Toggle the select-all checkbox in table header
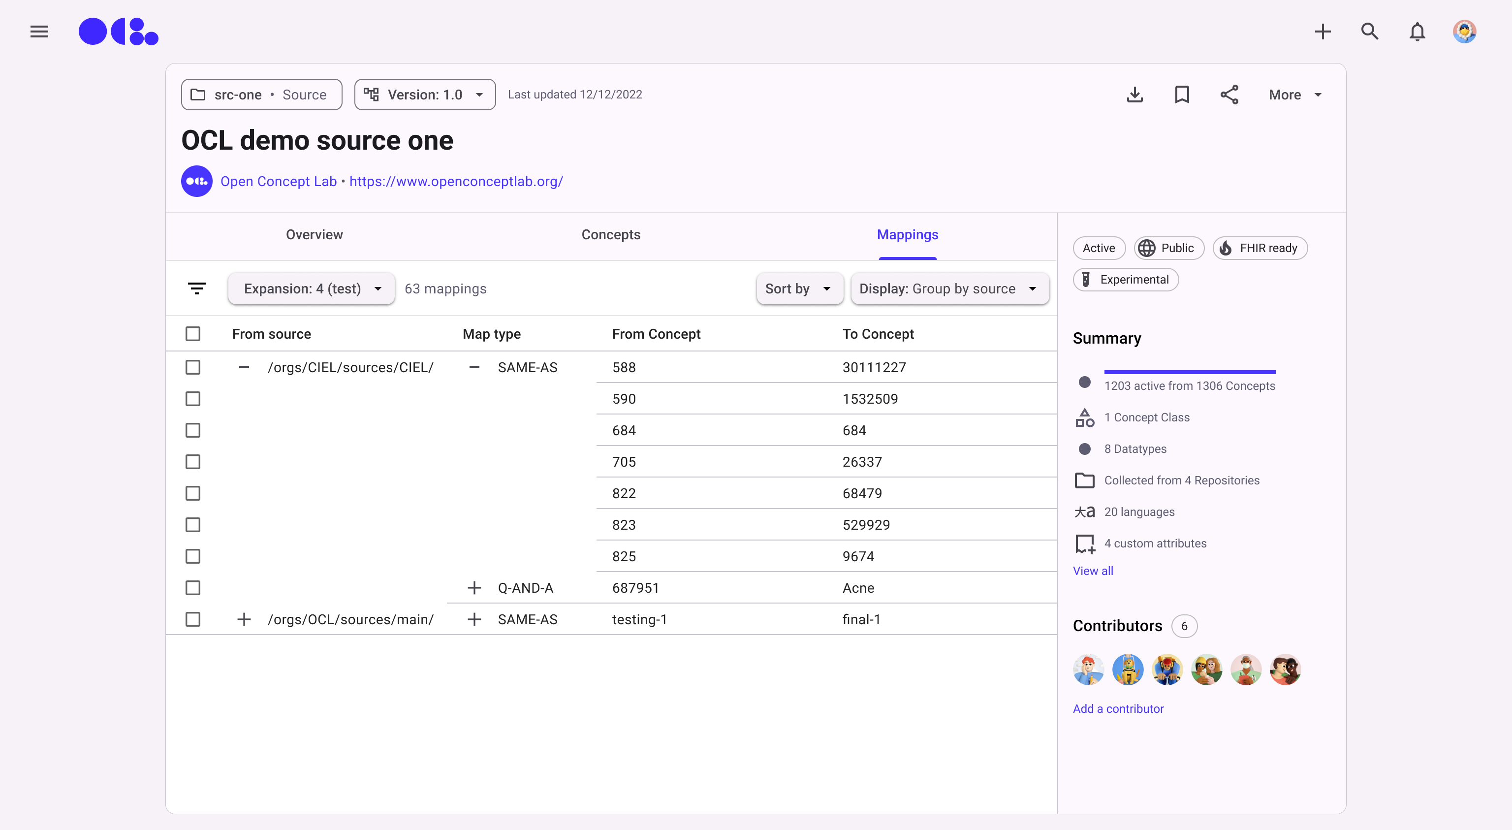This screenshot has width=1512, height=830. pyautogui.click(x=192, y=334)
